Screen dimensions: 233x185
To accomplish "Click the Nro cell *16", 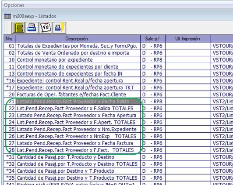I will (9, 81).
